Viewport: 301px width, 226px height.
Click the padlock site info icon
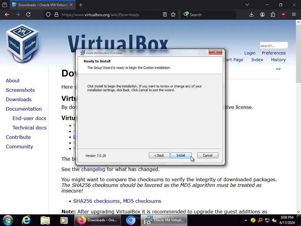click(56, 15)
